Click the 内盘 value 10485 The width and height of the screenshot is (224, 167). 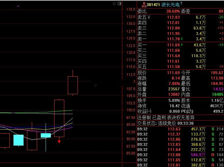pyautogui.click(x=218, y=94)
